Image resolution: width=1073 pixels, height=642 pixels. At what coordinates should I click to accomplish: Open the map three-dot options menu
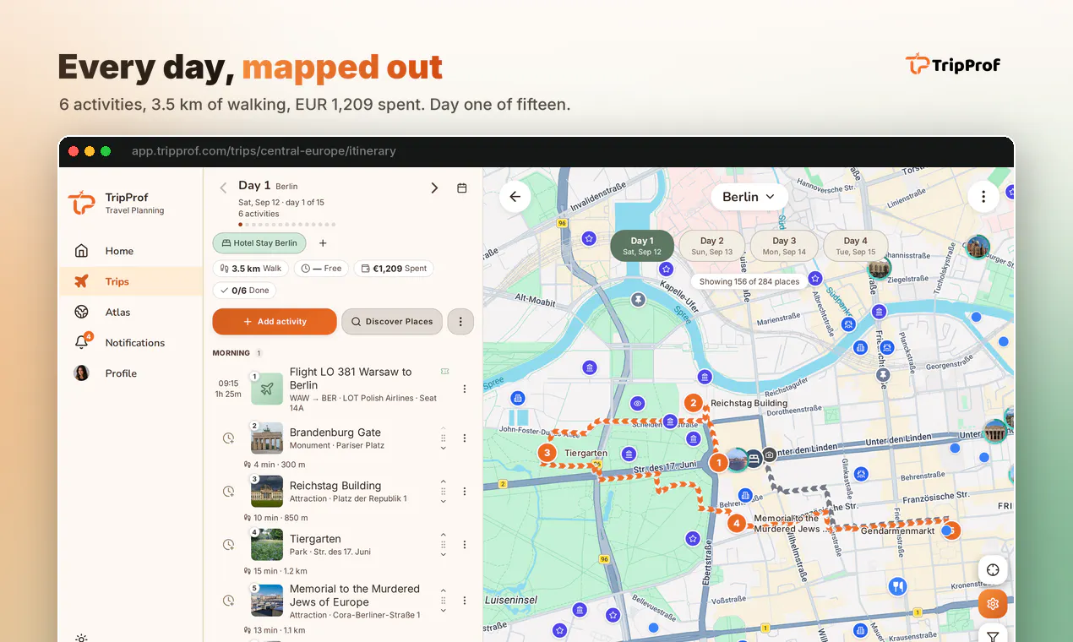[983, 197]
